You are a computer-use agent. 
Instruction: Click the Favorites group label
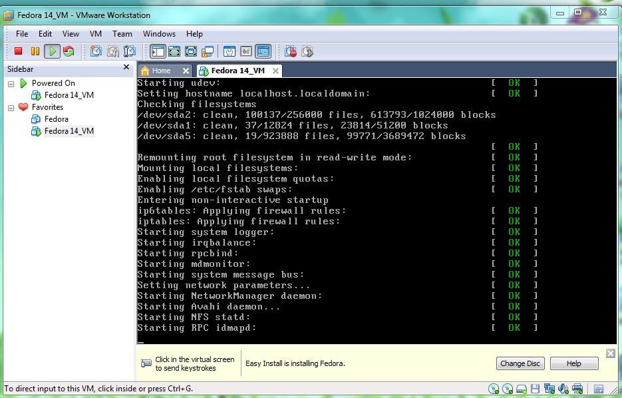[47, 107]
